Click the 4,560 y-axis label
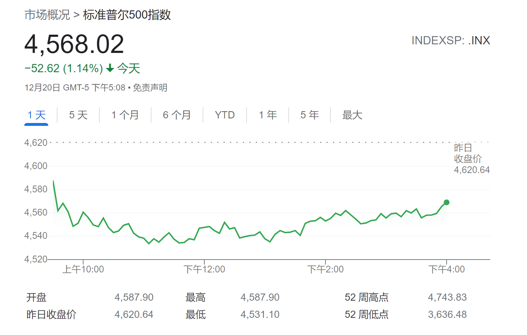 tap(36, 212)
